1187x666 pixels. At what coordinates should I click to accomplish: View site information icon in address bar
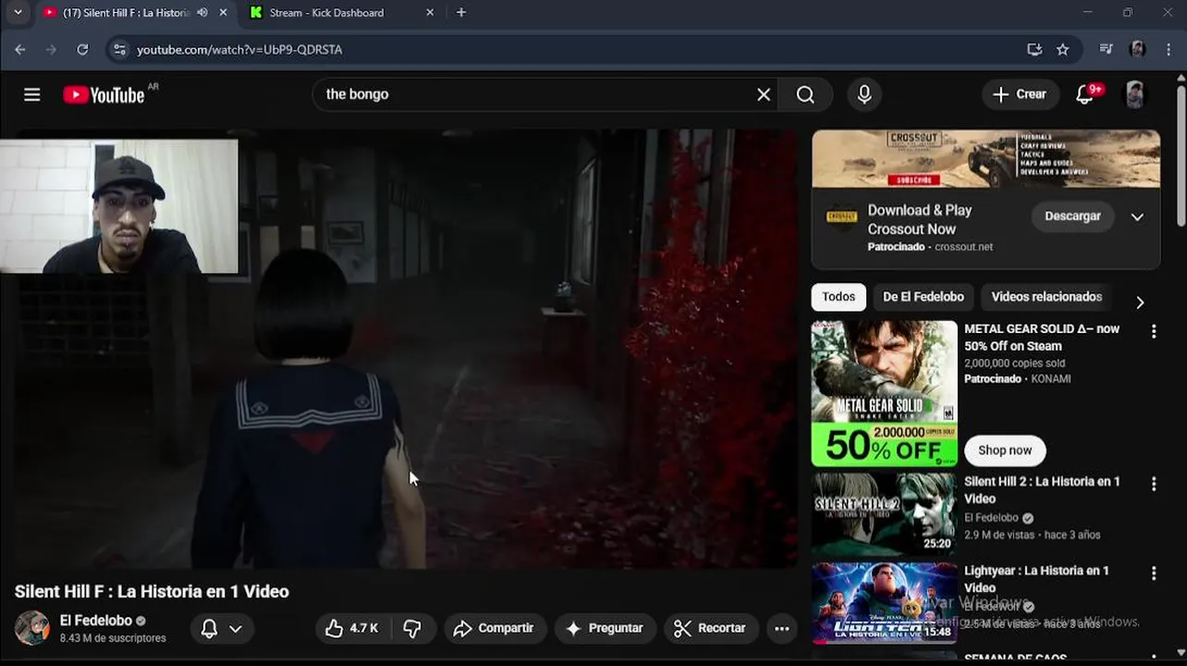point(118,49)
